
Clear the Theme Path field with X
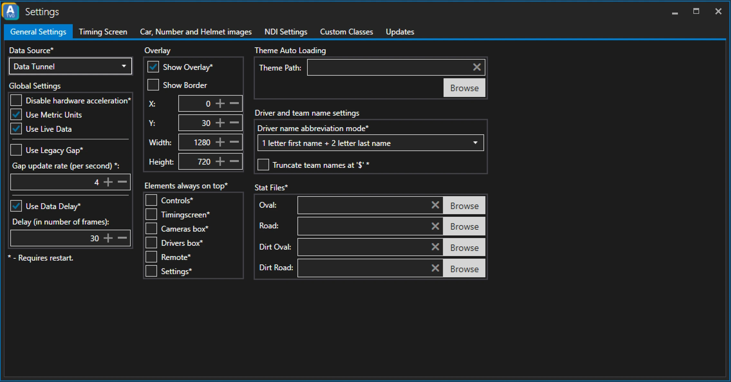(477, 67)
